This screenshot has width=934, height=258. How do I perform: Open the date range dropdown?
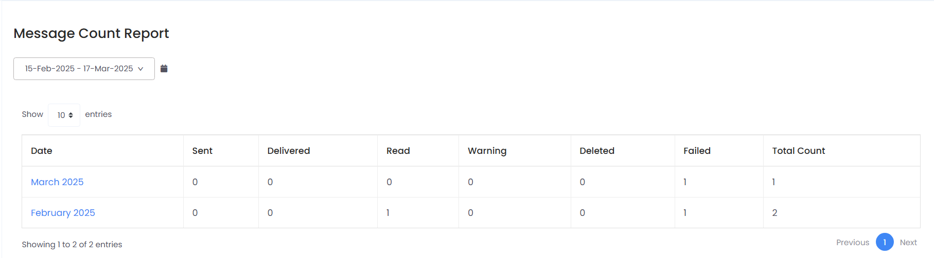[84, 69]
